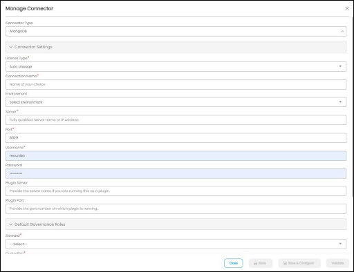
Task: Click the Save & Configure button
Action: pyautogui.click(x=299, y=263)
